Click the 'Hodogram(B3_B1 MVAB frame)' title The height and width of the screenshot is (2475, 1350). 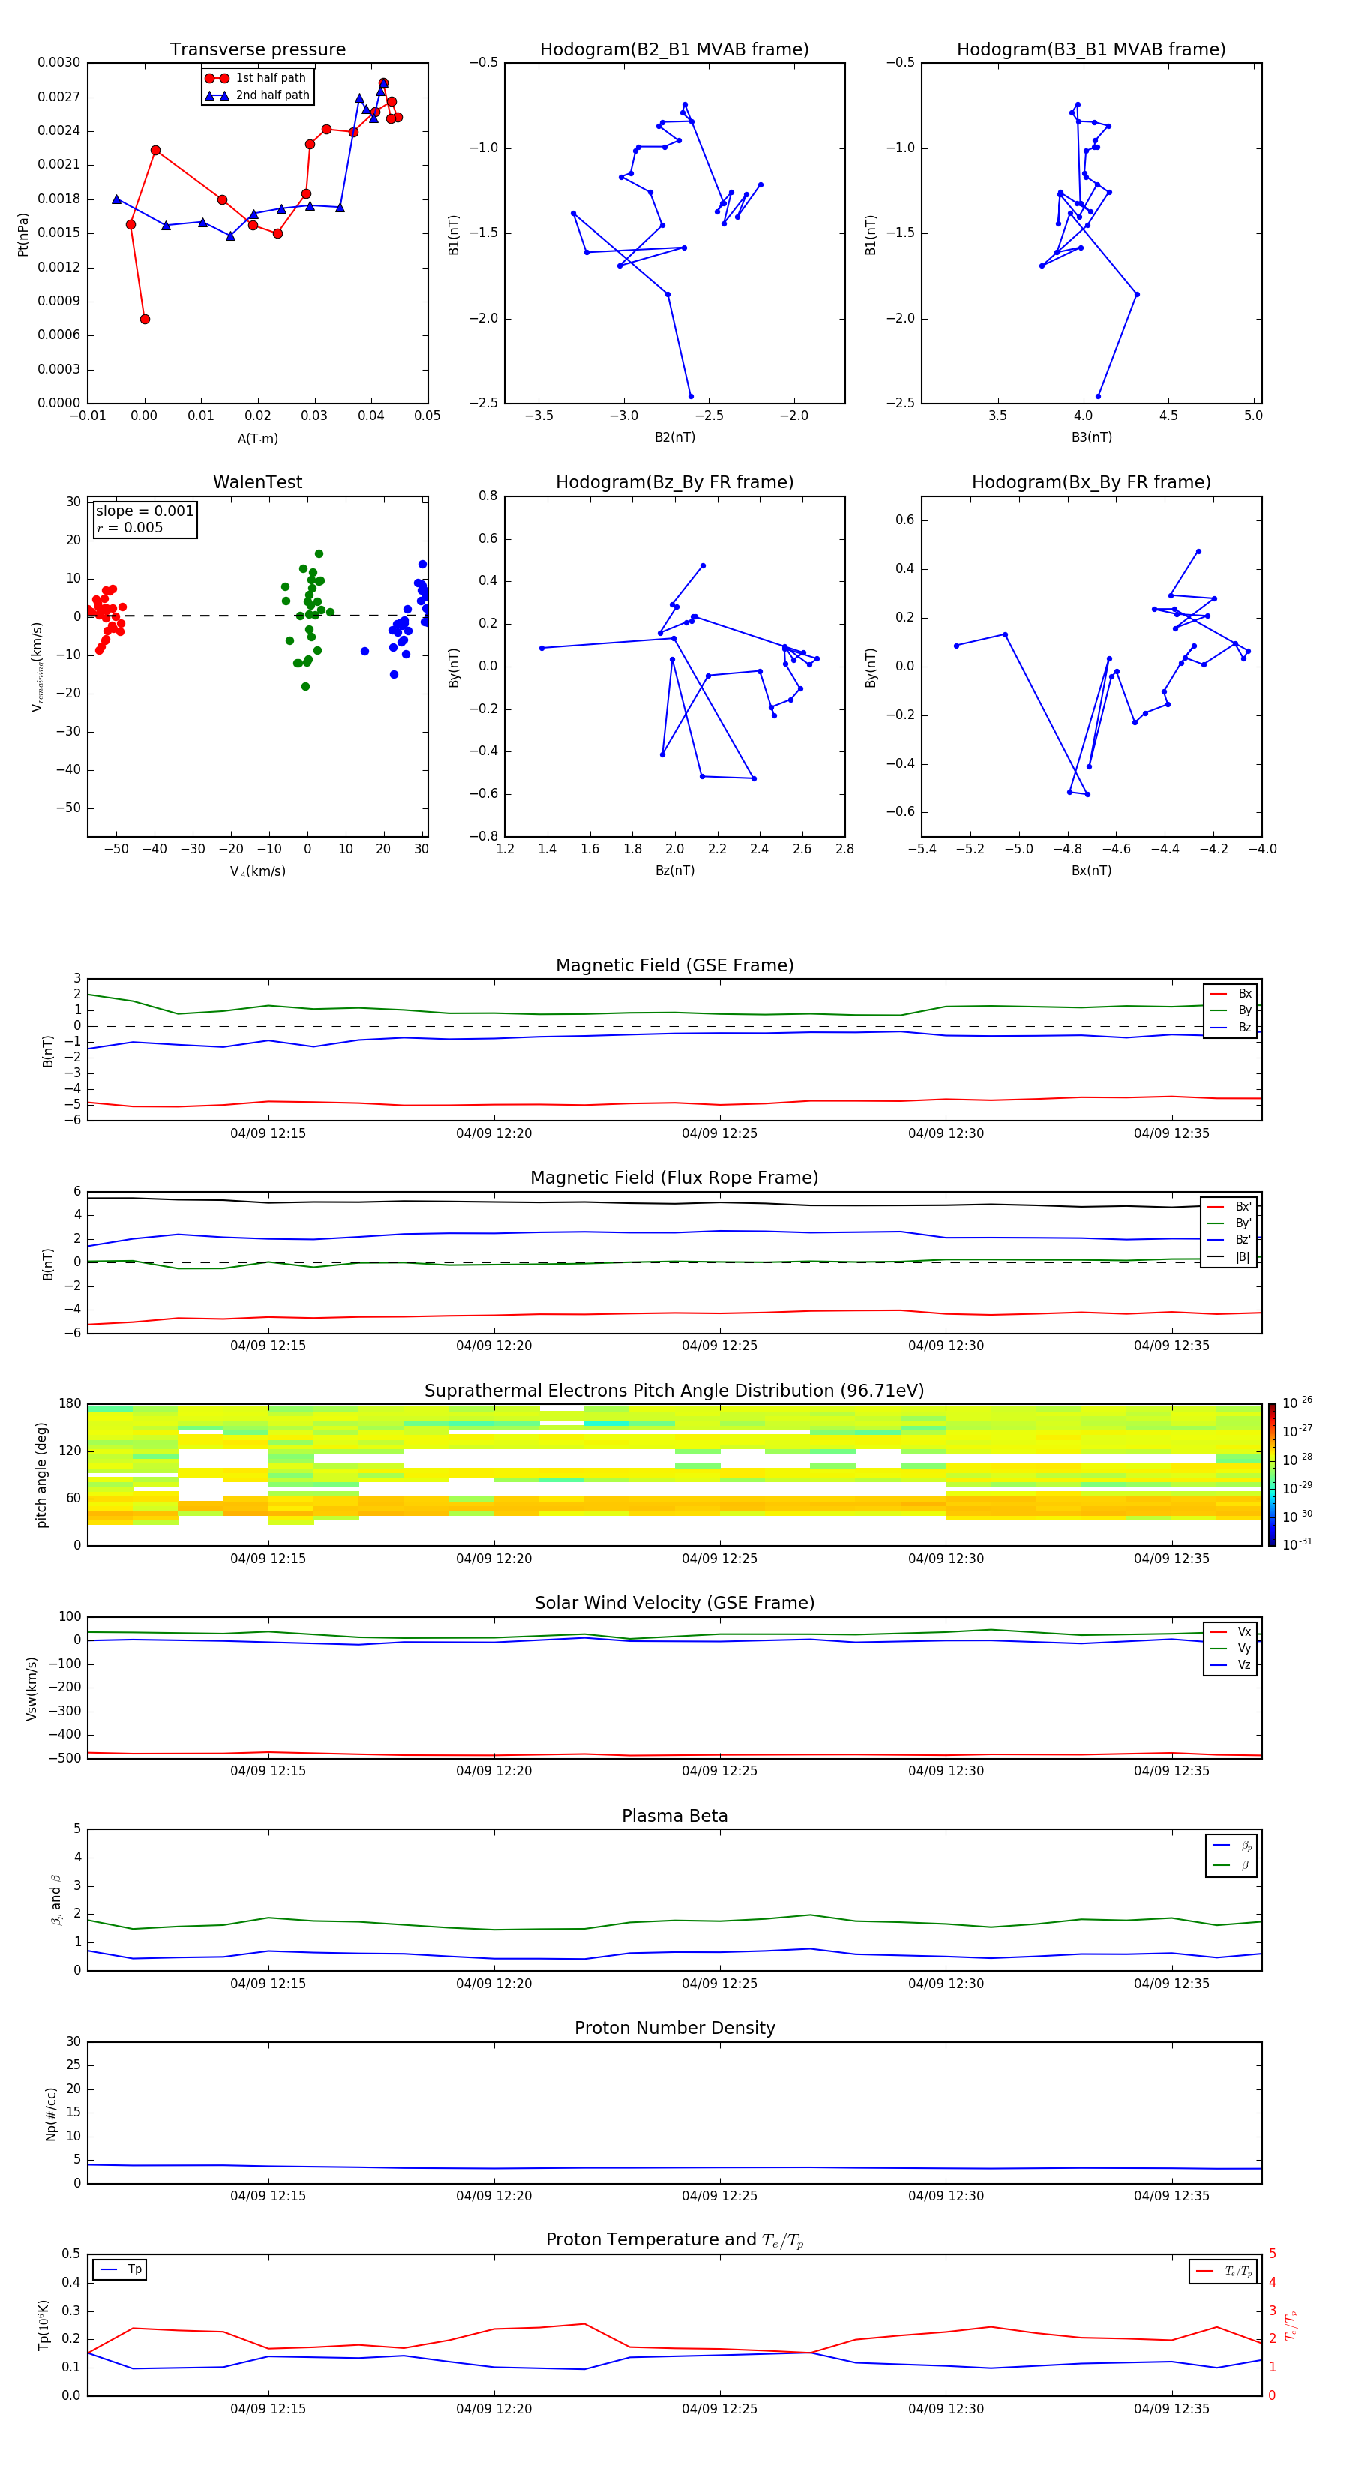point(1091,49)
